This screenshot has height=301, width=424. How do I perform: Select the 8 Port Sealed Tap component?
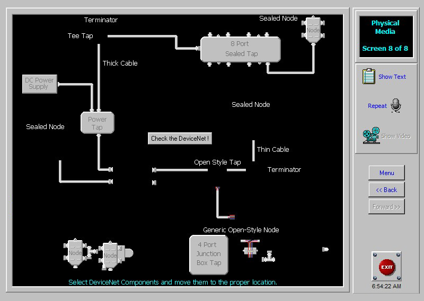click(x=241, y=49)
